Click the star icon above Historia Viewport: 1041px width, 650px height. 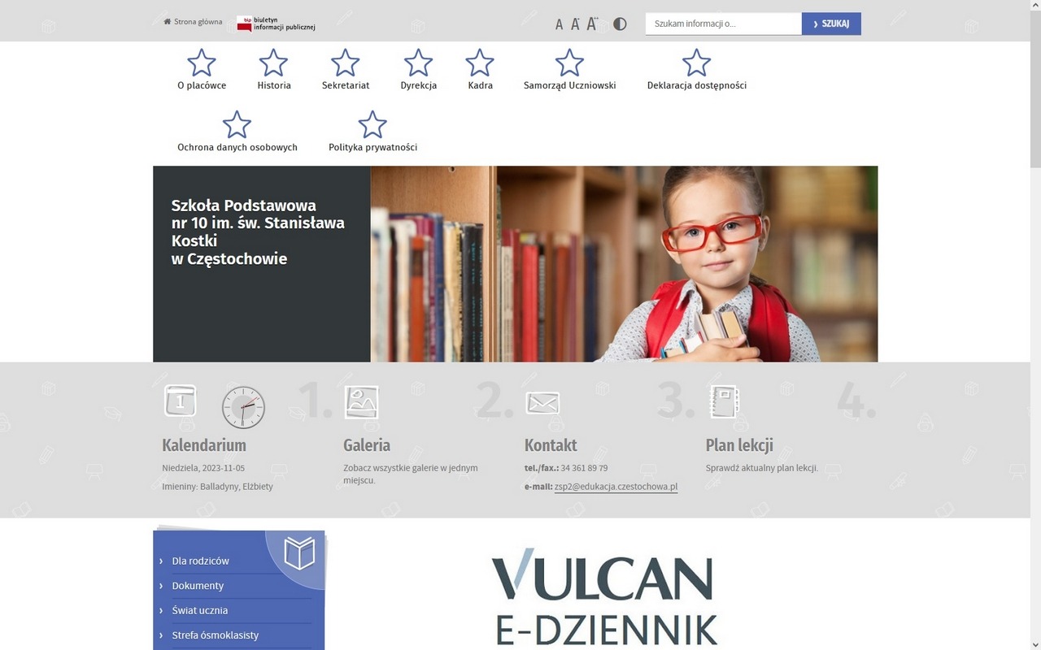point(273,63)
